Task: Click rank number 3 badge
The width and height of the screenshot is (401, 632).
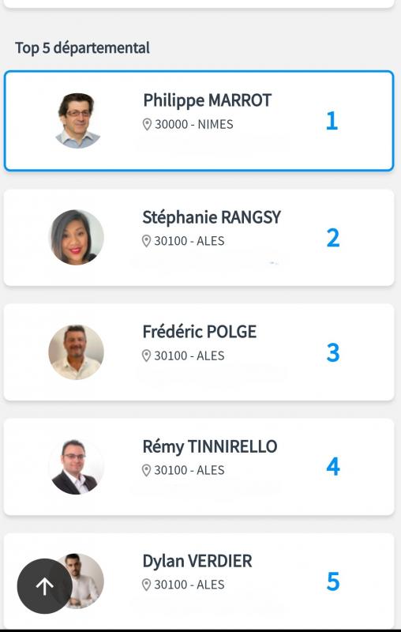Action: (x=333, y=352)
